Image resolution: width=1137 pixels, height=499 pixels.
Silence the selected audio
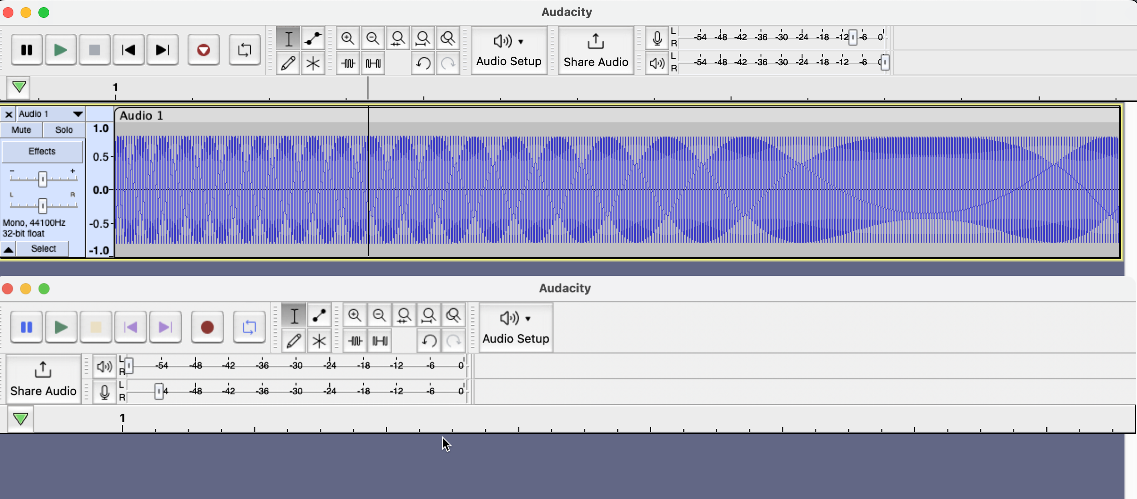pos(373,63)
